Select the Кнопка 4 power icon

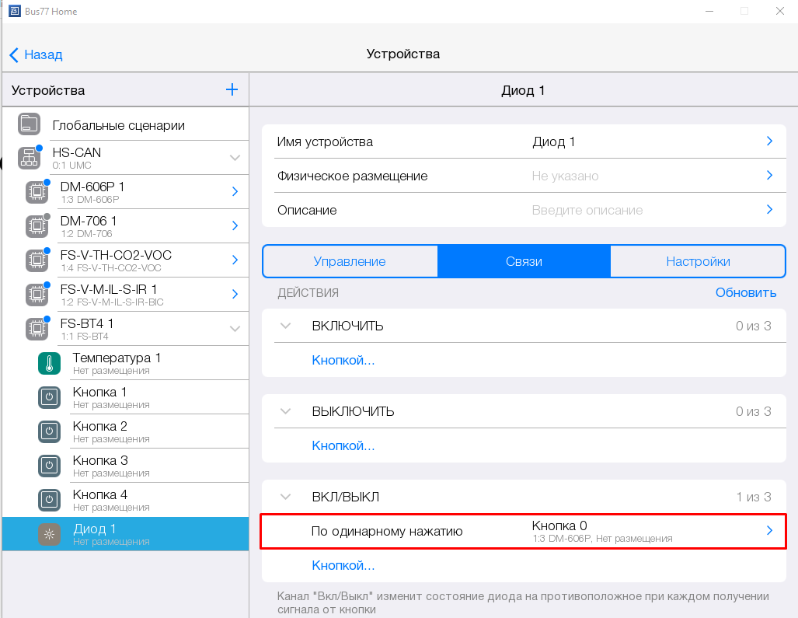click(49, 500)
